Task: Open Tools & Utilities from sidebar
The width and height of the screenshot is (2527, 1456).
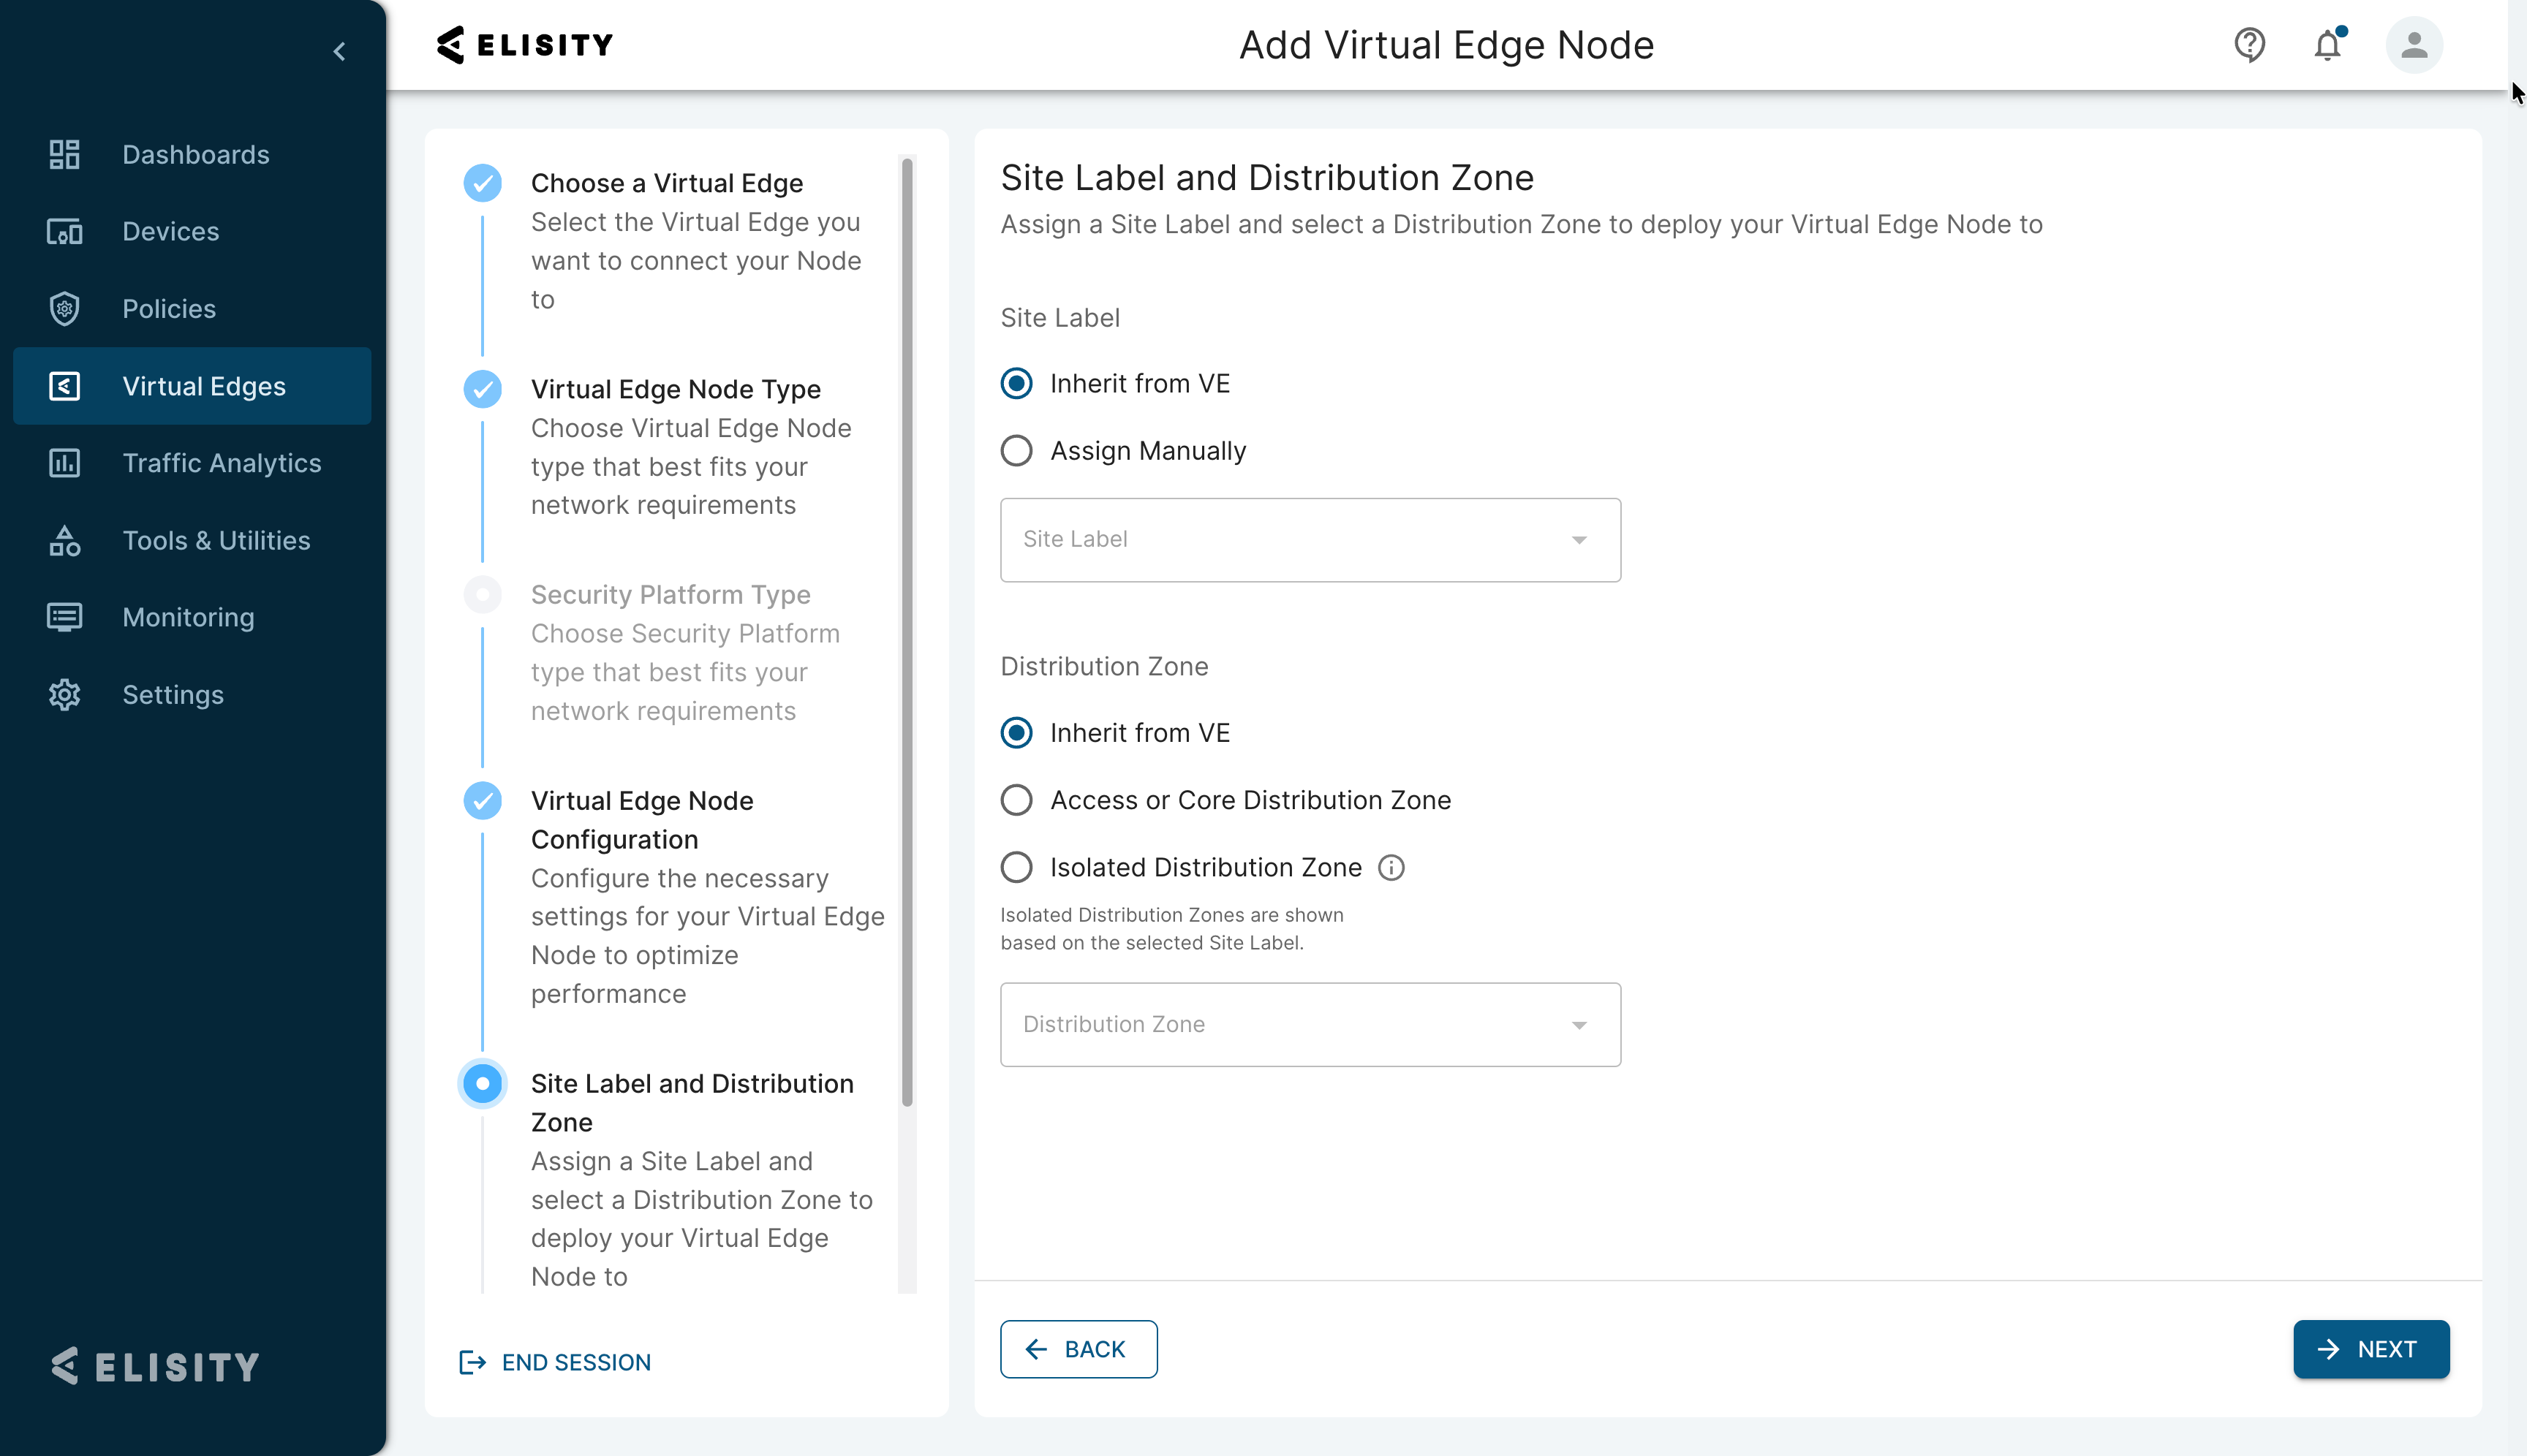Action: (x=215, y=540)
